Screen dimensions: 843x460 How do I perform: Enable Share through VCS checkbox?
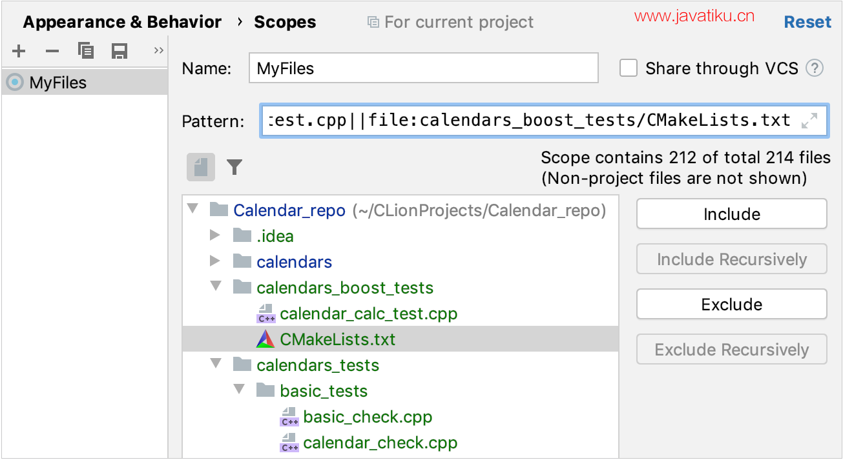click(629, 68)
